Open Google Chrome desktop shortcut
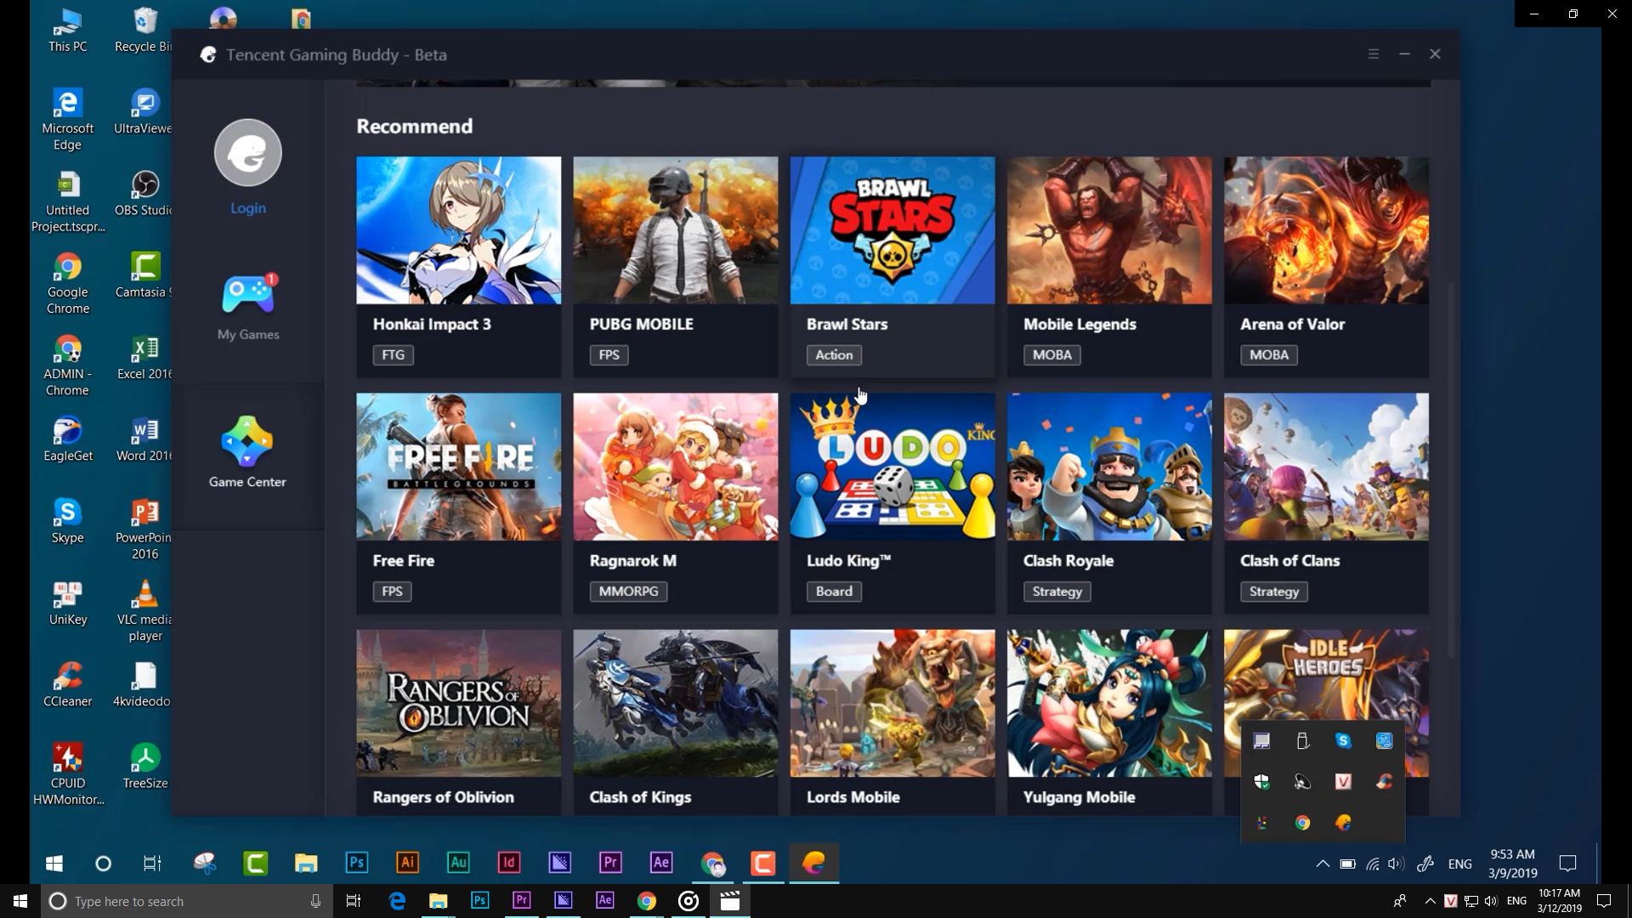 pos(67,283)
